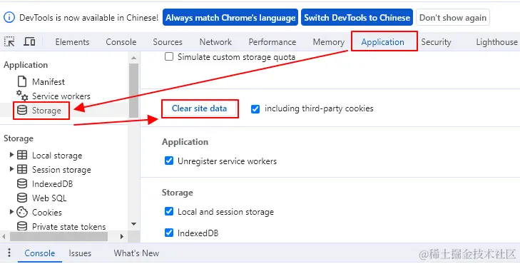Select the IndexedDB database icon

pyautogui.click(x=22, y=184)
